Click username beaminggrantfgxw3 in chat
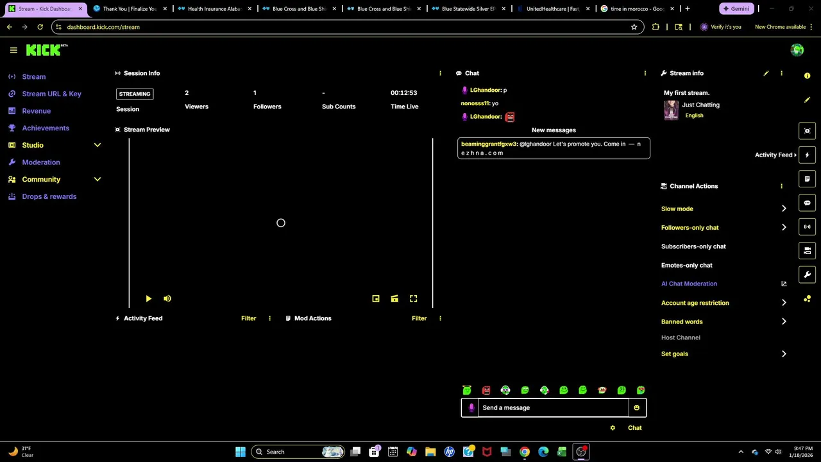 tap(489, 144)
